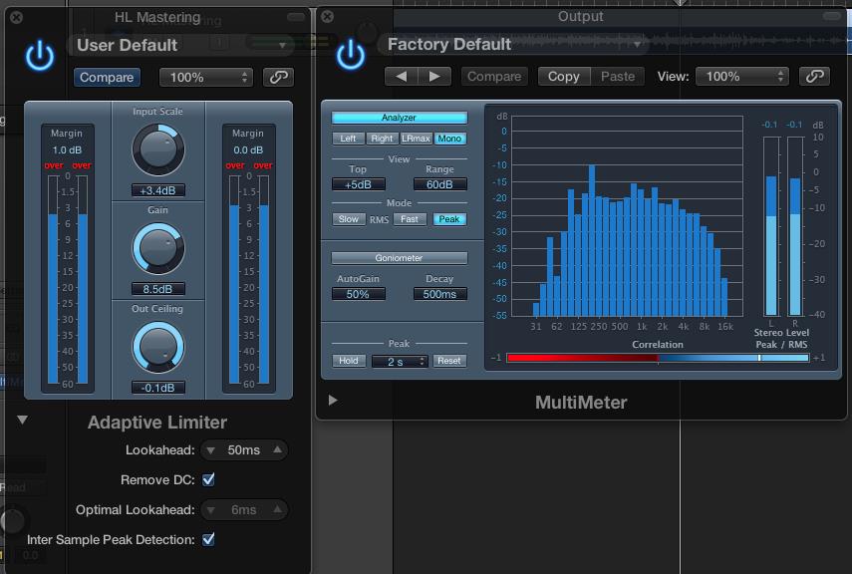Click View Range 60dB field

click(x=440, y=184)
